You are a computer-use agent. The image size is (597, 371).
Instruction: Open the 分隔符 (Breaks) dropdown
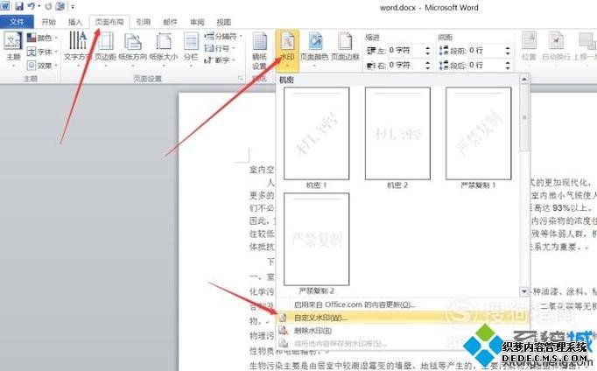[x=223, y=36]
